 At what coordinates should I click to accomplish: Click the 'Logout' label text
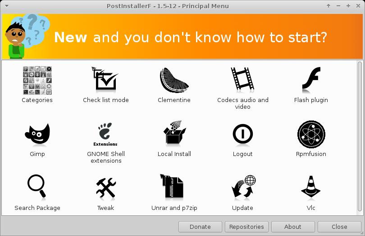[x=243, y=154]
